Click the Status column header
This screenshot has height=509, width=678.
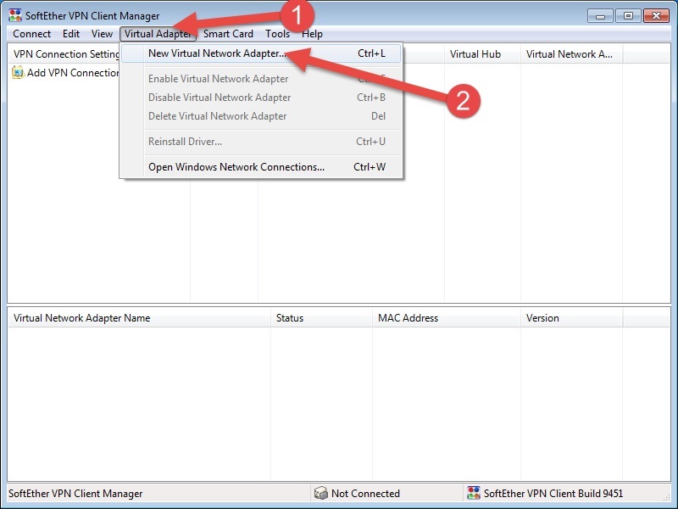click(x=322, y=318)
